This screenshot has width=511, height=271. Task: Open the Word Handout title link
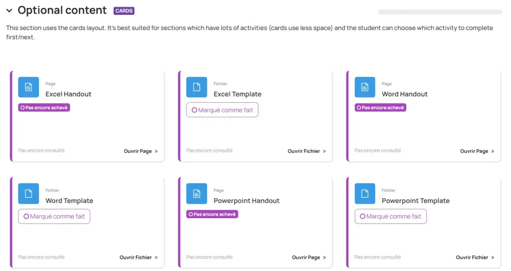404,94
